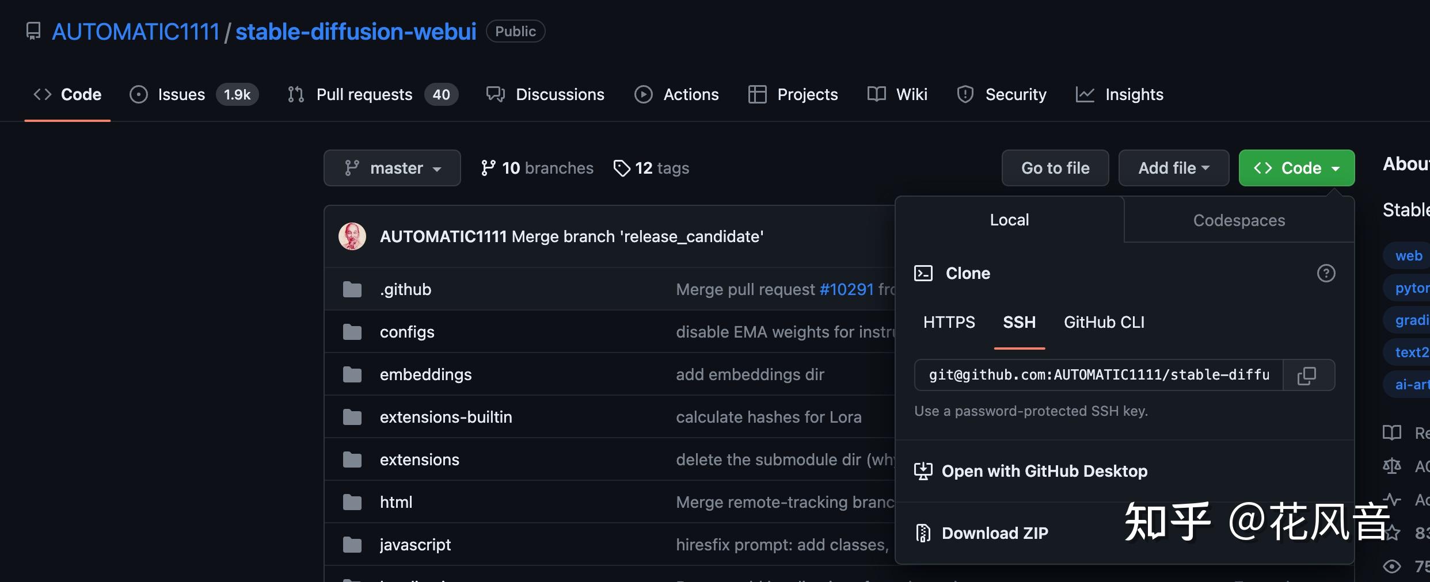Viewport: 1430px width, 582px height.
Task: Open the embeddings folder
Action: pos(425,374)
